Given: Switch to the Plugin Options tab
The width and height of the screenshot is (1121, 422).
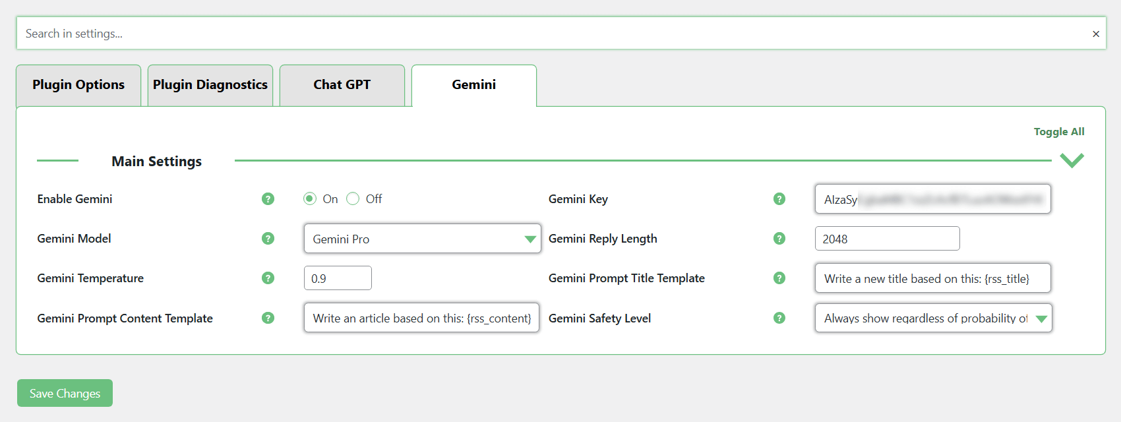Looking at the screenshot, I should click(x=78, y=85).
